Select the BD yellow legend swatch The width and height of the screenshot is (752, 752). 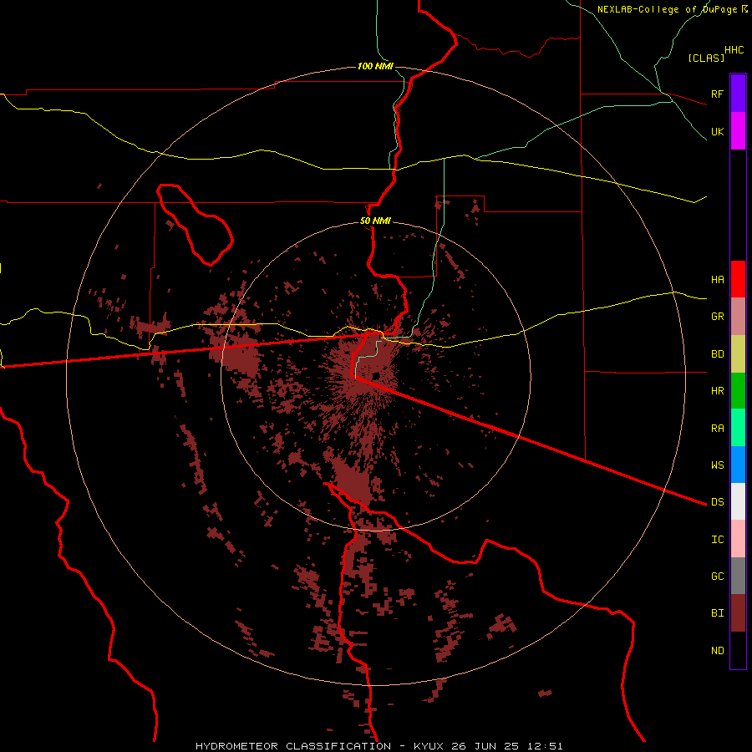tap(738, 353)
